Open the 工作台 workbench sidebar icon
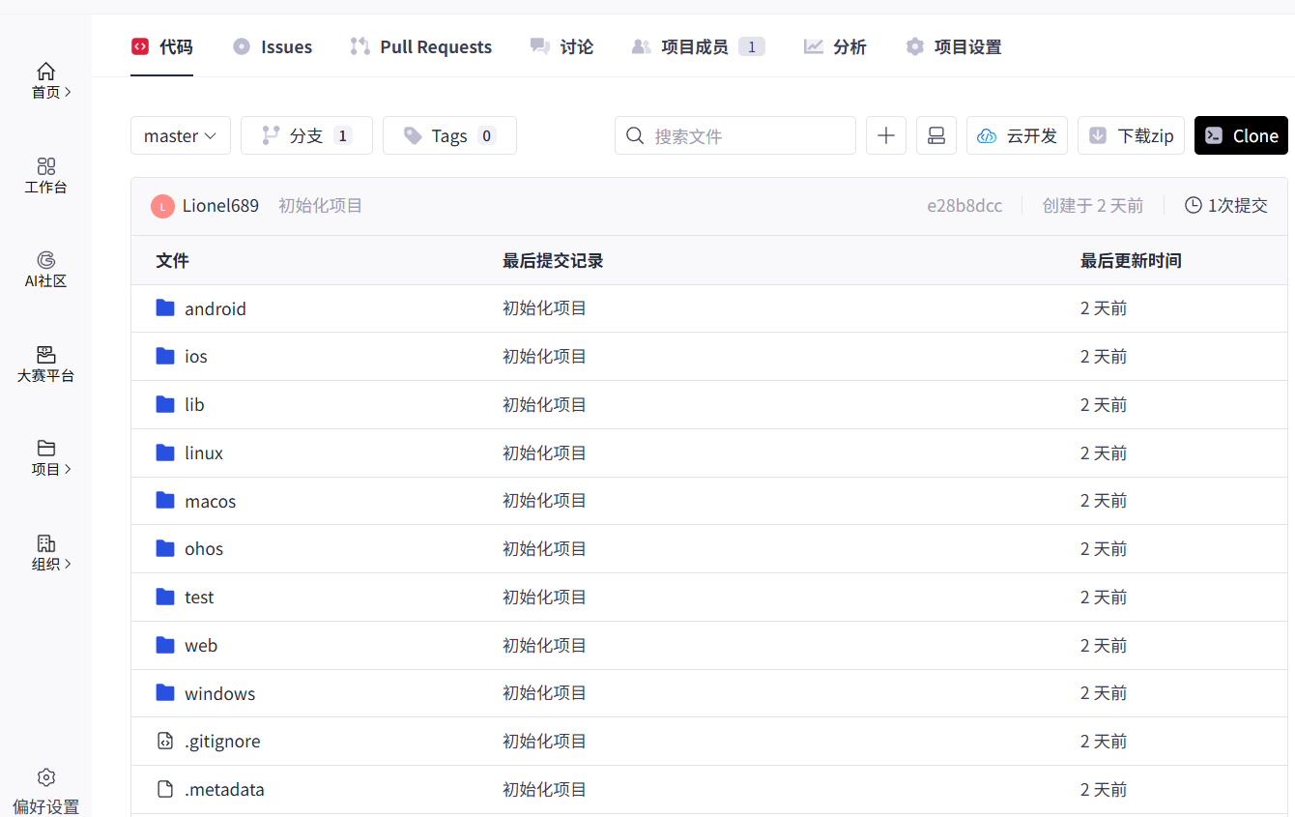The image size is (1295, 817). click(x=45, y=166)
